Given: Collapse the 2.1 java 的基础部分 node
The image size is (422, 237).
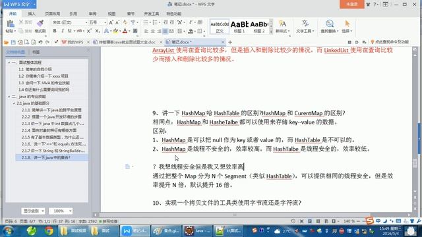Looking at the screenshot, I should (14, 103).
